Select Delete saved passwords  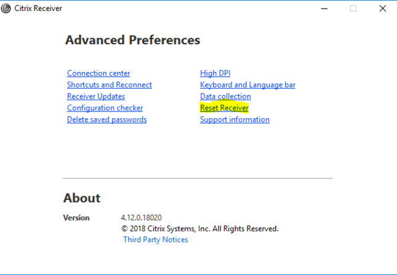click(x=107, y=120)
